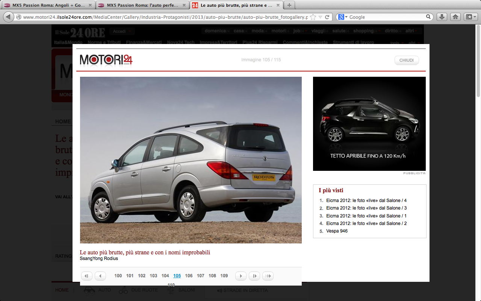Jump to last image in gallery
Image resolution: width=481 pixels, height=301 pixels.
click(x=268, y=276)
